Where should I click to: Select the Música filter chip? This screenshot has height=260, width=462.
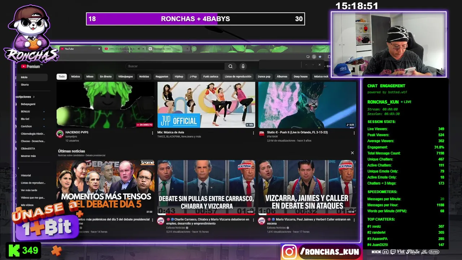(x=75, y=77)
